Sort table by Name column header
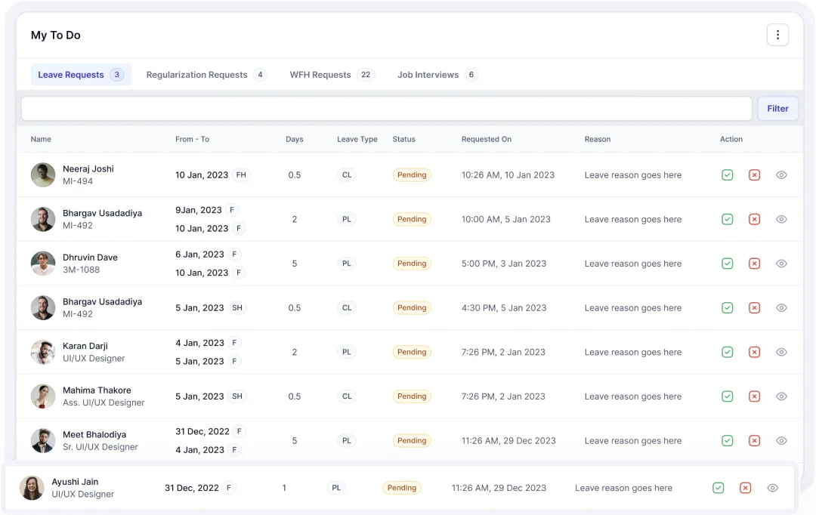The height and width of the screenshot is (515, 816). pyautogui.click(x=41, y=139)
